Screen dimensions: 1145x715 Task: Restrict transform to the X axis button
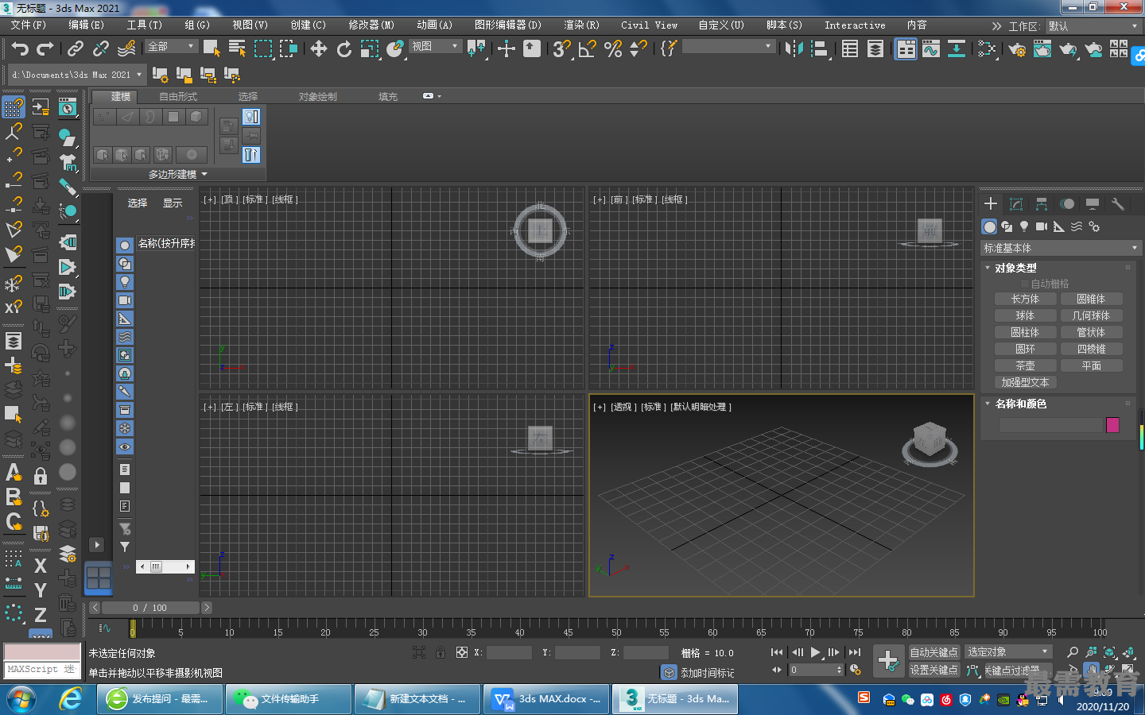pos(41,566)
